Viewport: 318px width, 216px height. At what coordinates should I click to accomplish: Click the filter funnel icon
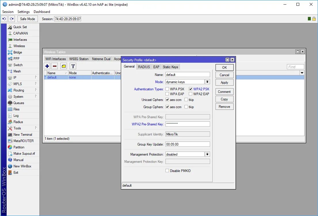click(x=73, y=66)
